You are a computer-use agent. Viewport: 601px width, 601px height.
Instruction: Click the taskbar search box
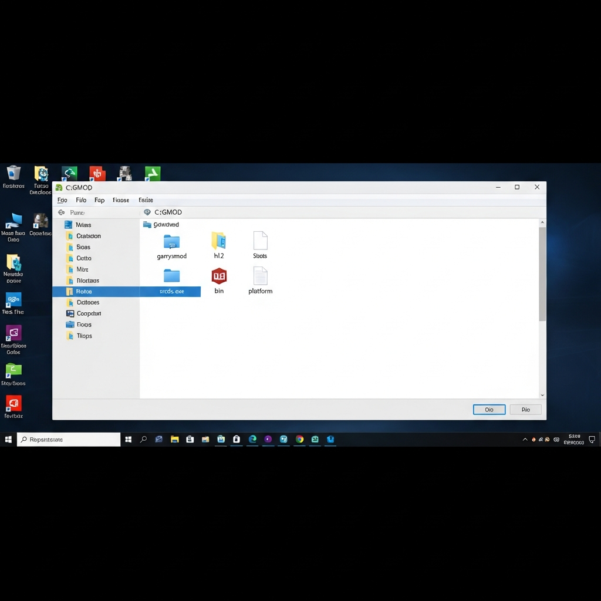(x=69, y=439)
